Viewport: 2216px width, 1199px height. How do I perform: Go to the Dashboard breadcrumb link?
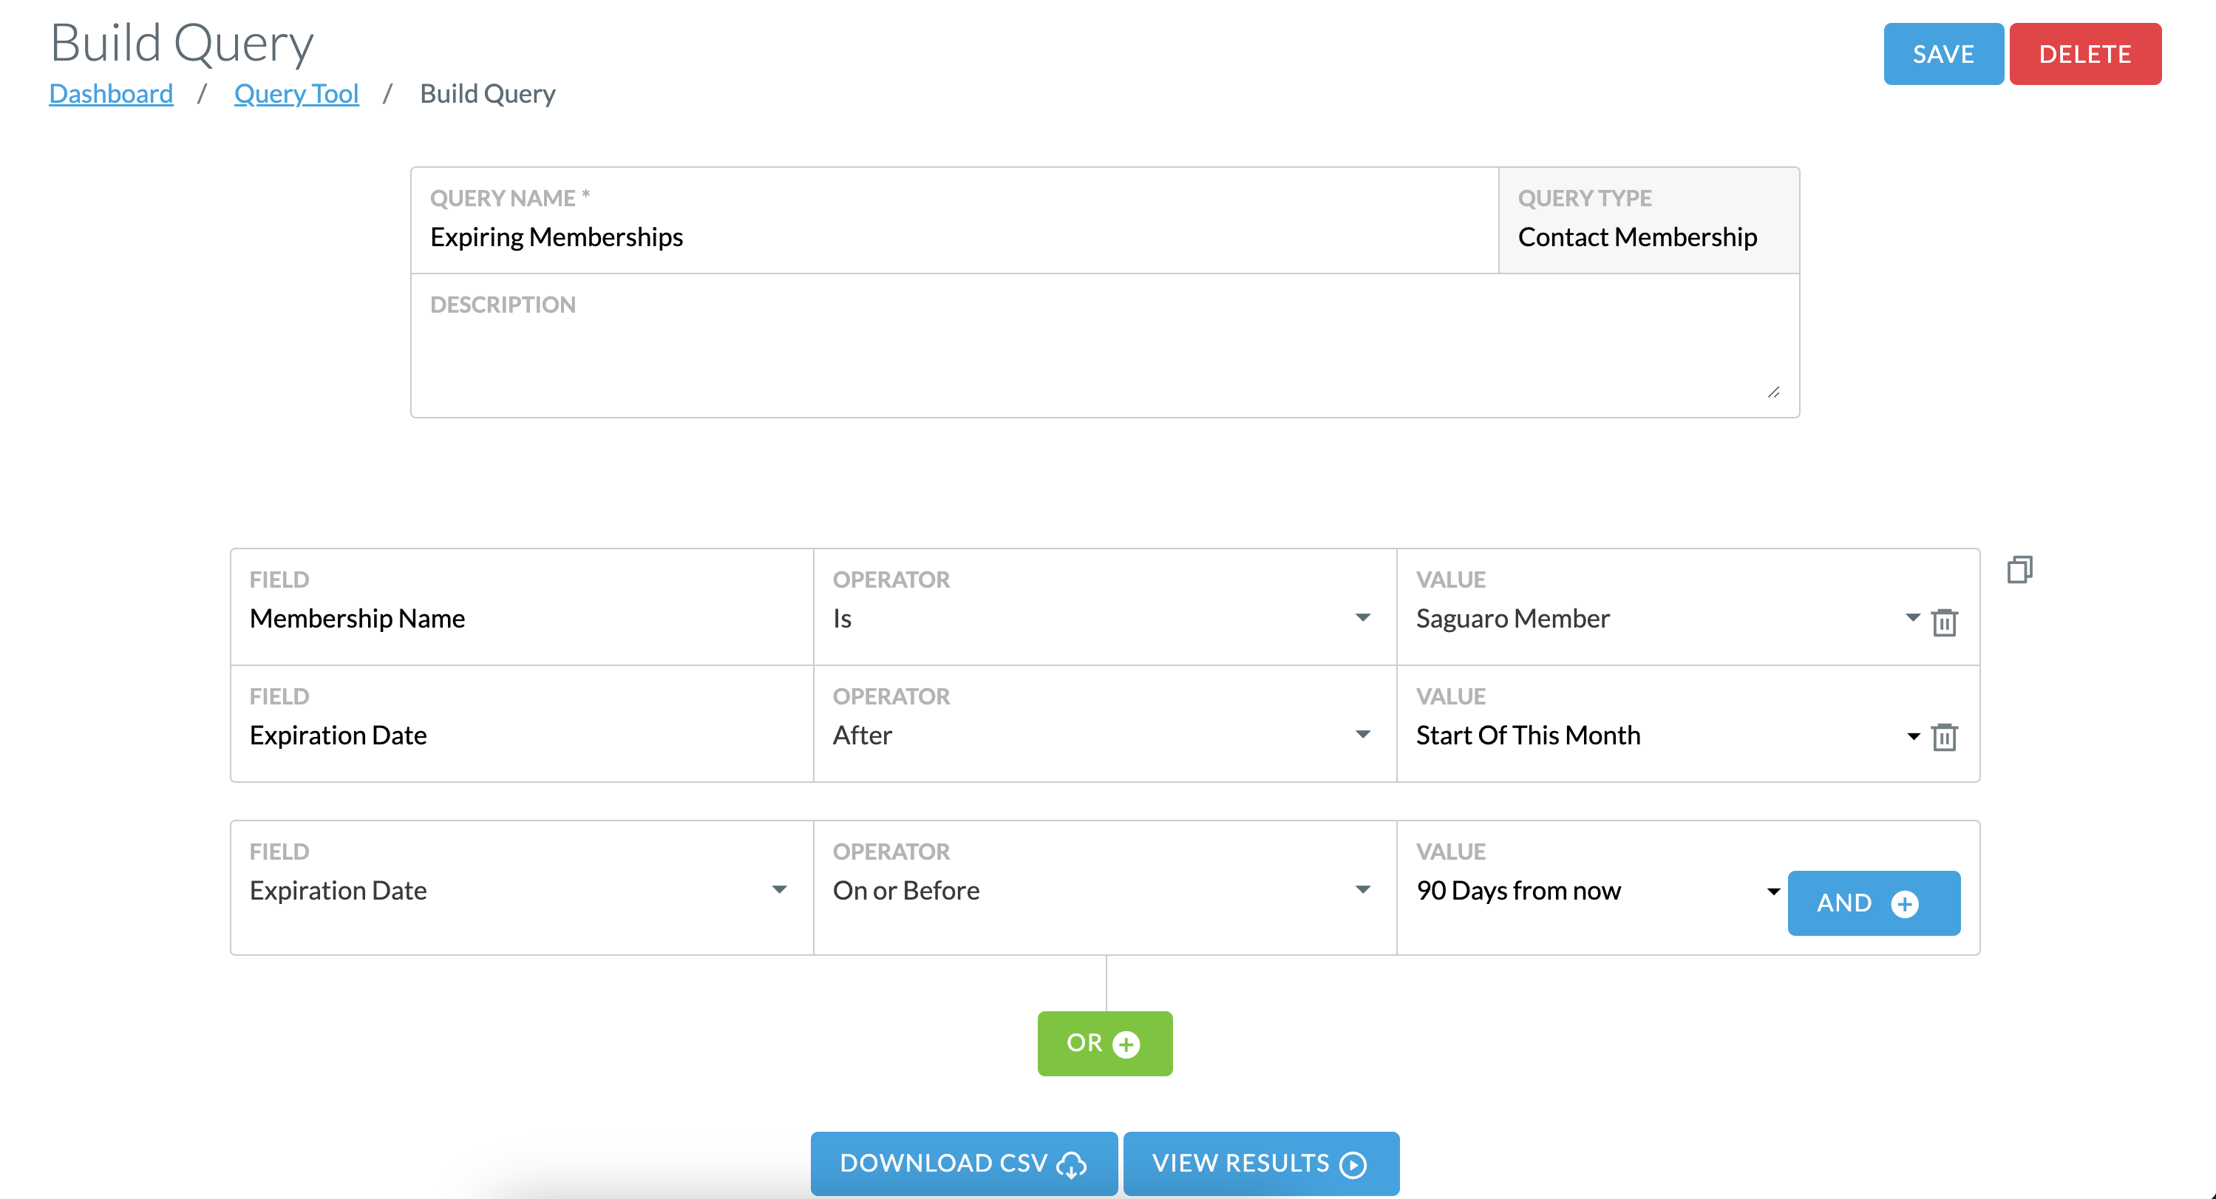click(x=111, y=93)
